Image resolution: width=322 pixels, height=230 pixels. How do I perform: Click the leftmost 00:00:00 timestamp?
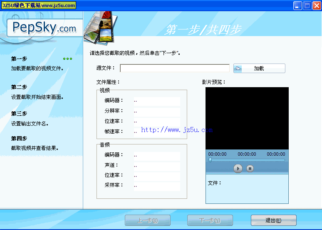(x=217, y=154)
